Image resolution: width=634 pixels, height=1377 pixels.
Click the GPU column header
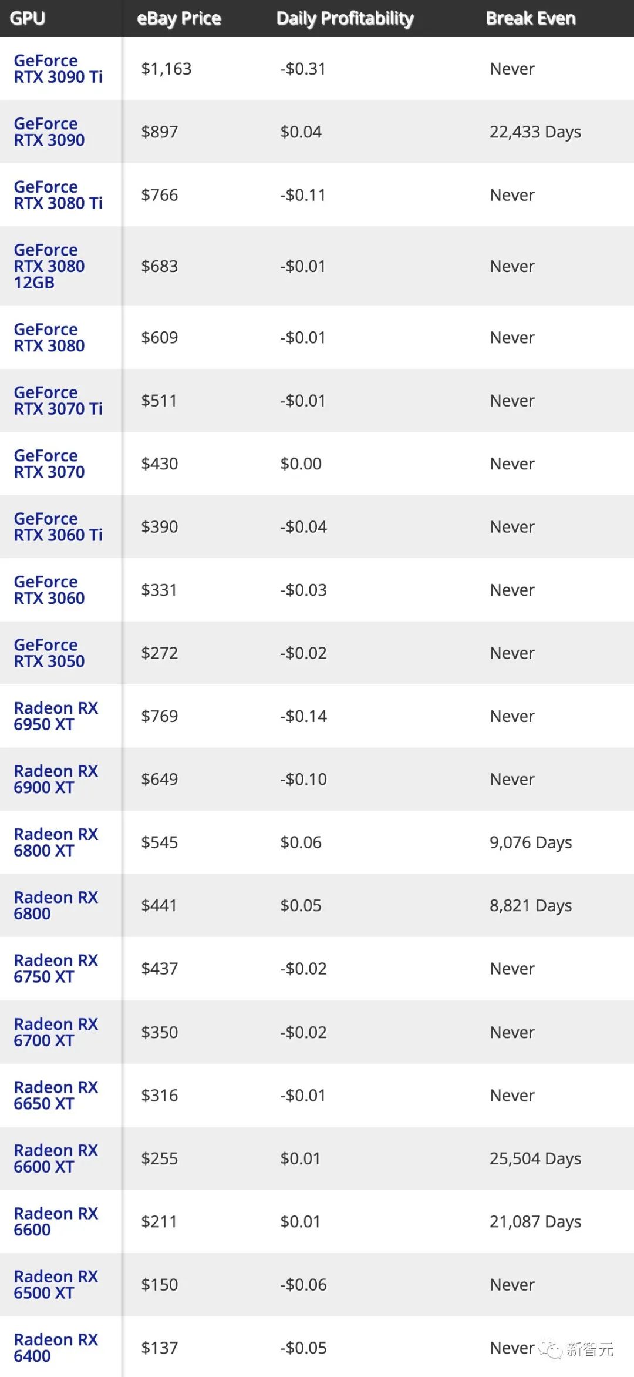tap(28, 18)
